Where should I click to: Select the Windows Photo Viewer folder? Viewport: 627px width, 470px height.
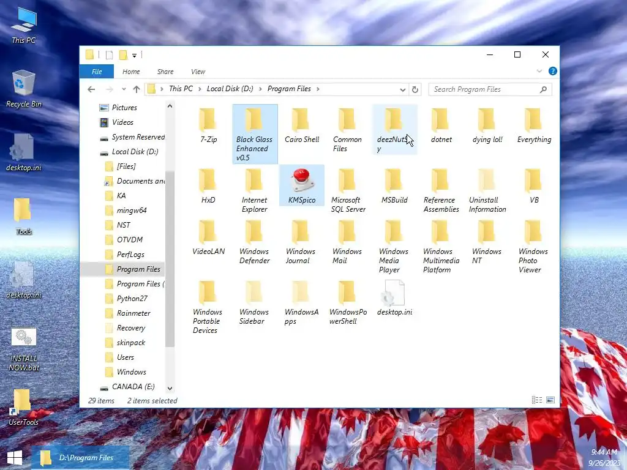coord(533,246)
